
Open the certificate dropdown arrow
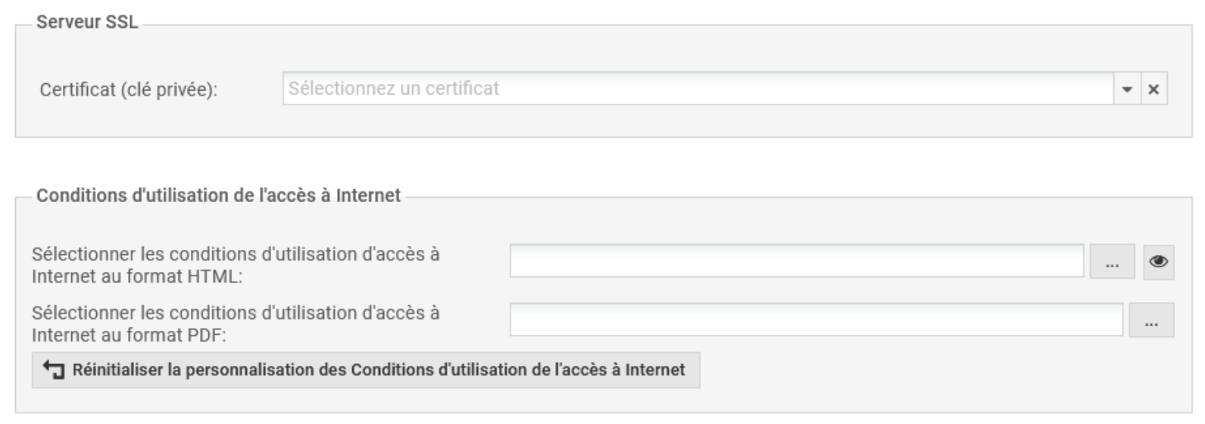(1127, 89)
